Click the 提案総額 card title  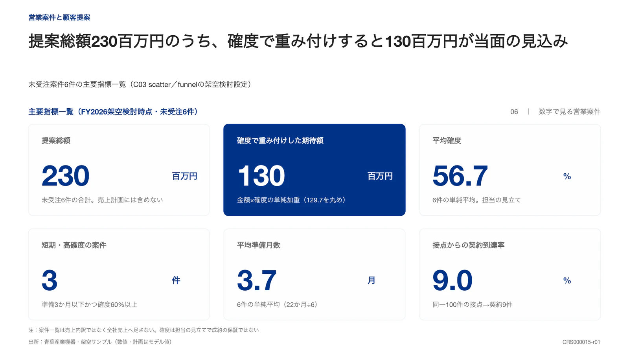pyautogui.click(x=56, y=140)
